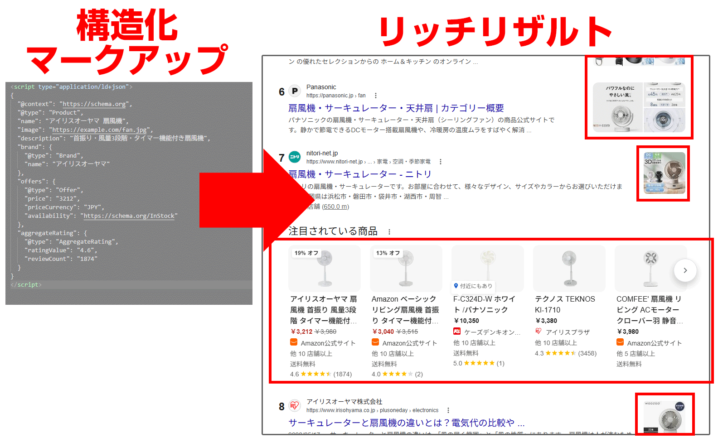Click 13% オフ discount badge
The height and width of the screenshot is (442, 718).
tap(388, 253)
